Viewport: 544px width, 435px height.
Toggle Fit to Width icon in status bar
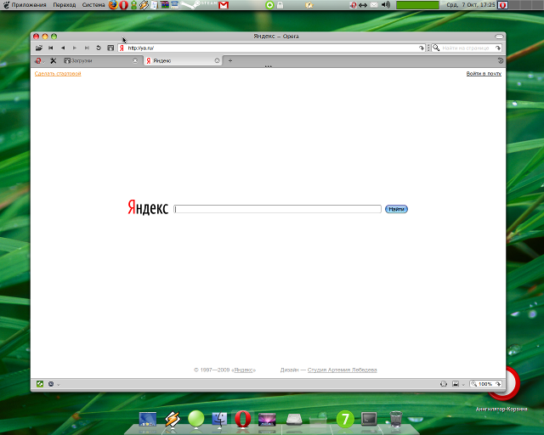coord(444,384)
